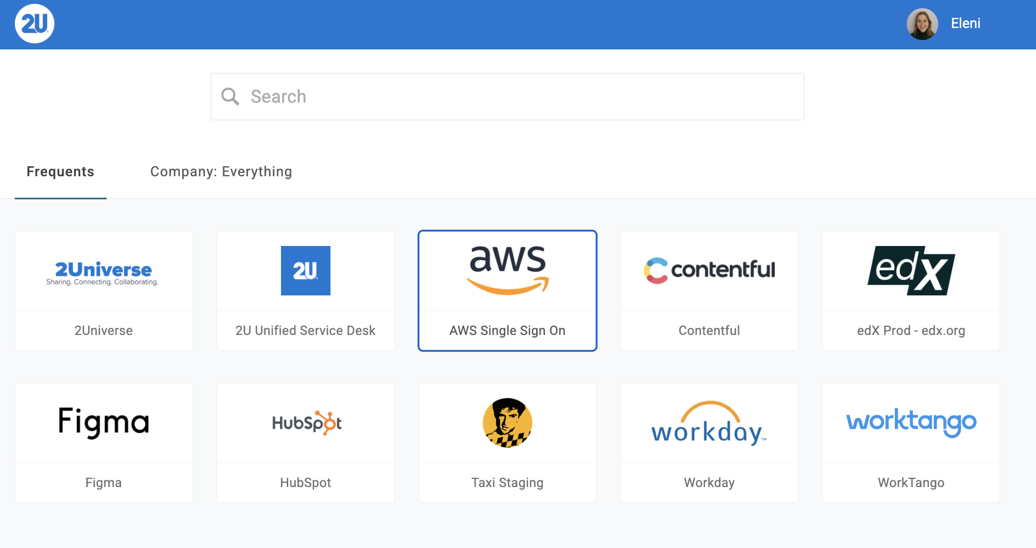Switch to the Frequents tab

tap(60, 172)
